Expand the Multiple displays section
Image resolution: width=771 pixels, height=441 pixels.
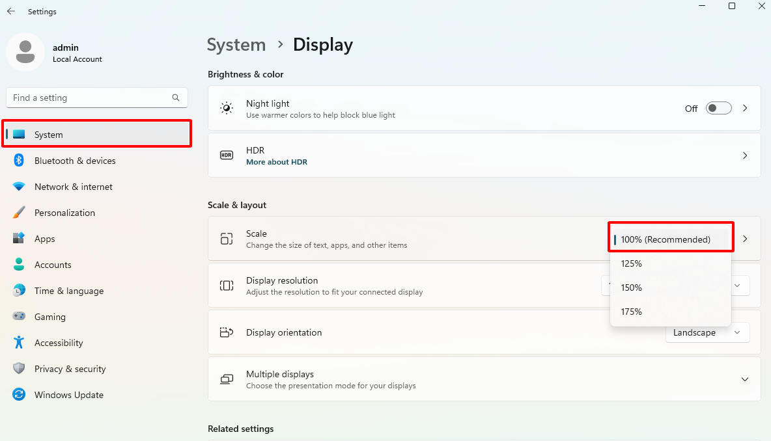coord(745,379)
